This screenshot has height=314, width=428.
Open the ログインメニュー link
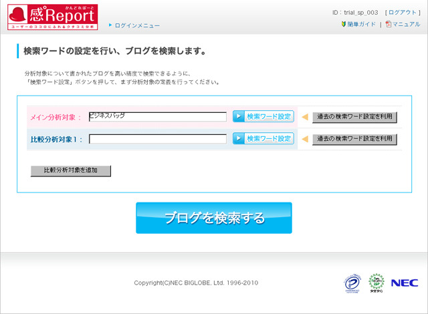tap(137, 25)
